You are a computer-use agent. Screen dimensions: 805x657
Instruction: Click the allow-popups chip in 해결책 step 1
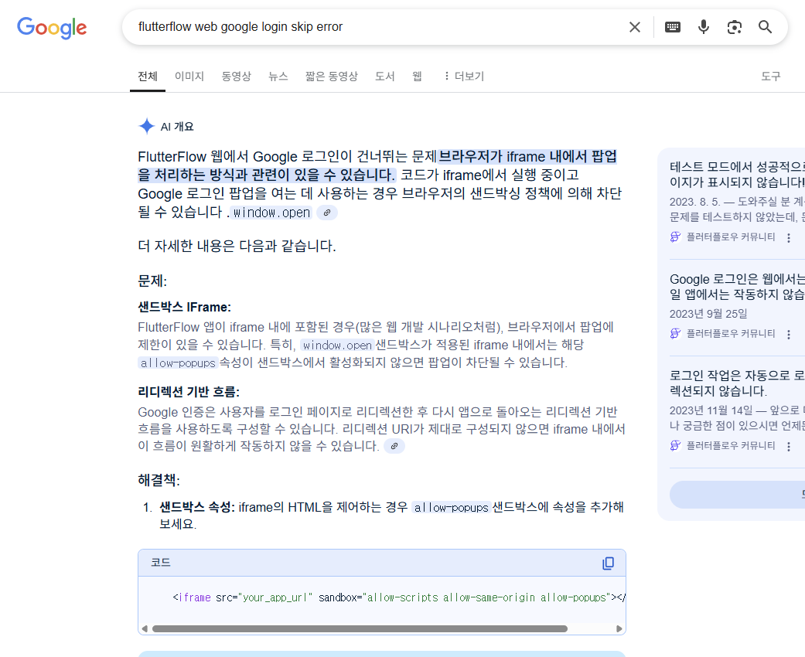point(452,508)
